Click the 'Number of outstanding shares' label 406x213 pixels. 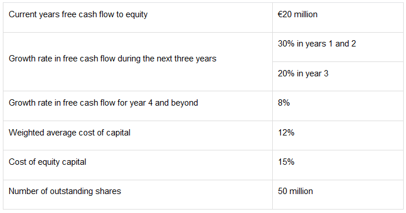coord(65,191)
